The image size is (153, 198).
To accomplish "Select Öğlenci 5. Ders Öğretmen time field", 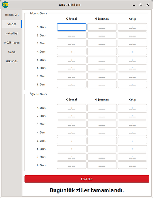I will pos(102,140).
